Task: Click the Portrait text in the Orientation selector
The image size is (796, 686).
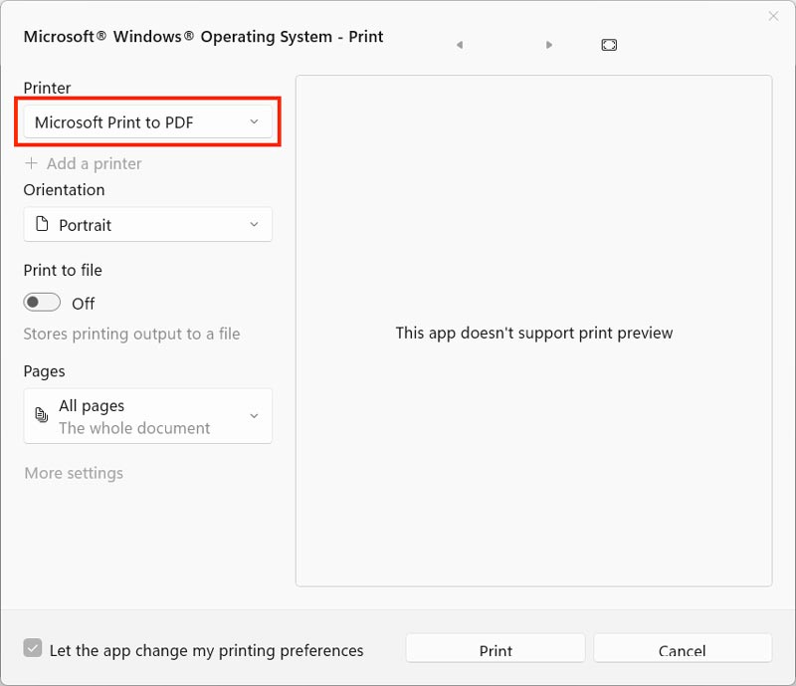Action: [x=86, y=225]
